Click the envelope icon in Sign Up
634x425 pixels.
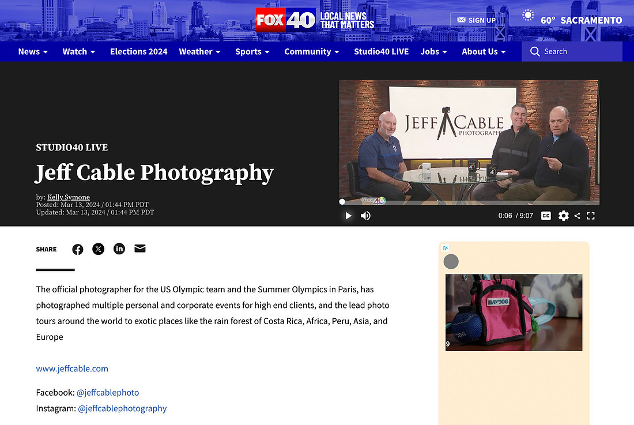pyautogui.click(x=461, y=20)
